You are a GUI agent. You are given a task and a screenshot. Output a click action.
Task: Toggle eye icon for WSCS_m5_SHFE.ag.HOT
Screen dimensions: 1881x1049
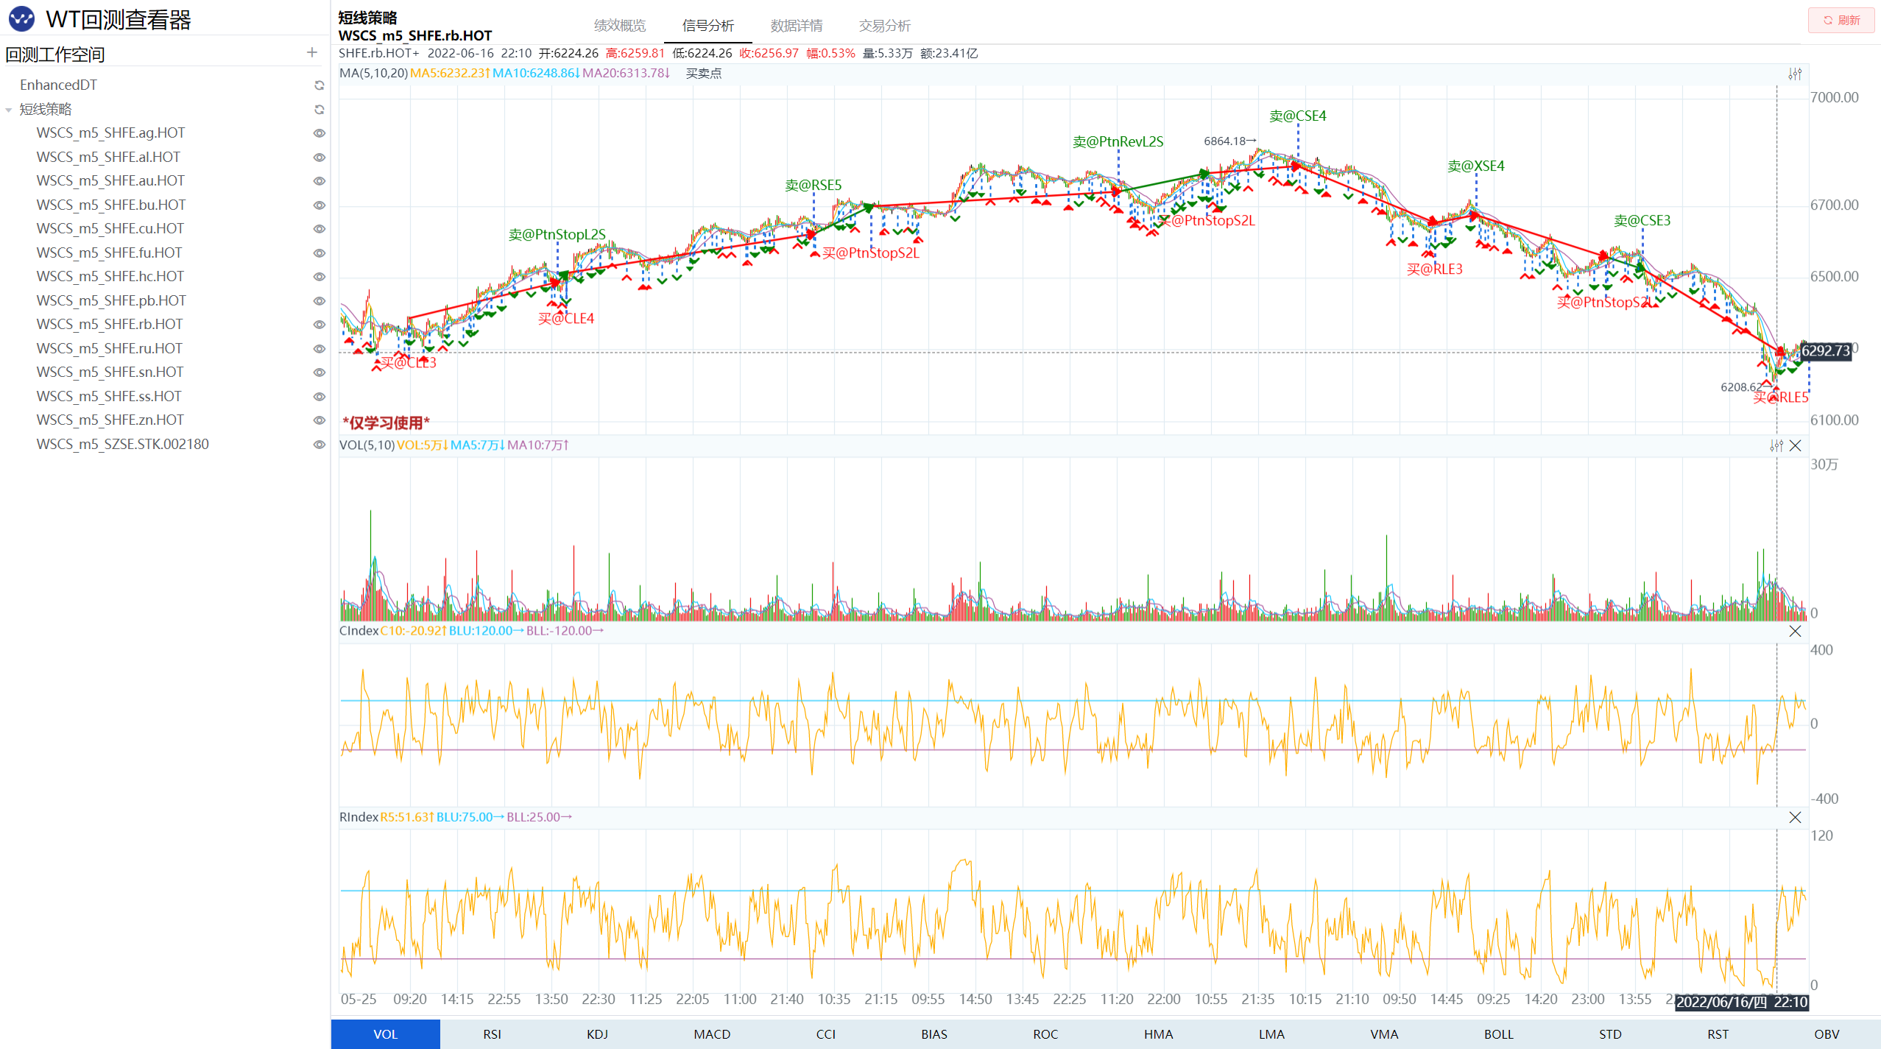[319, 133]
